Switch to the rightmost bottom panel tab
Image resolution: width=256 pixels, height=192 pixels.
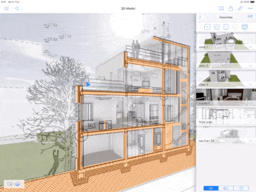[241, 188]
